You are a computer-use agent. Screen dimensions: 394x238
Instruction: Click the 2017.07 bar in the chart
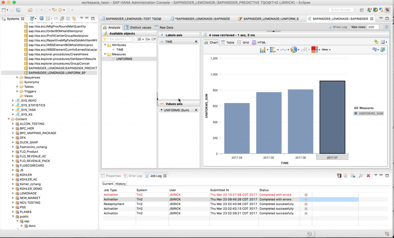coord(332,117)
